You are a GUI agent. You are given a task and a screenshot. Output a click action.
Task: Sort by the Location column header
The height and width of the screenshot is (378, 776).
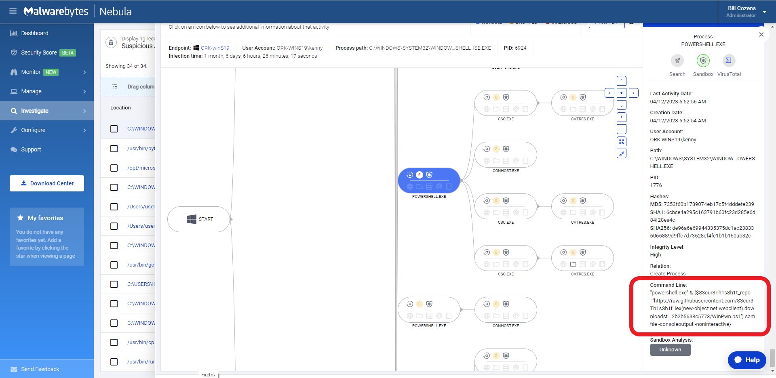[x=120, y=108]
